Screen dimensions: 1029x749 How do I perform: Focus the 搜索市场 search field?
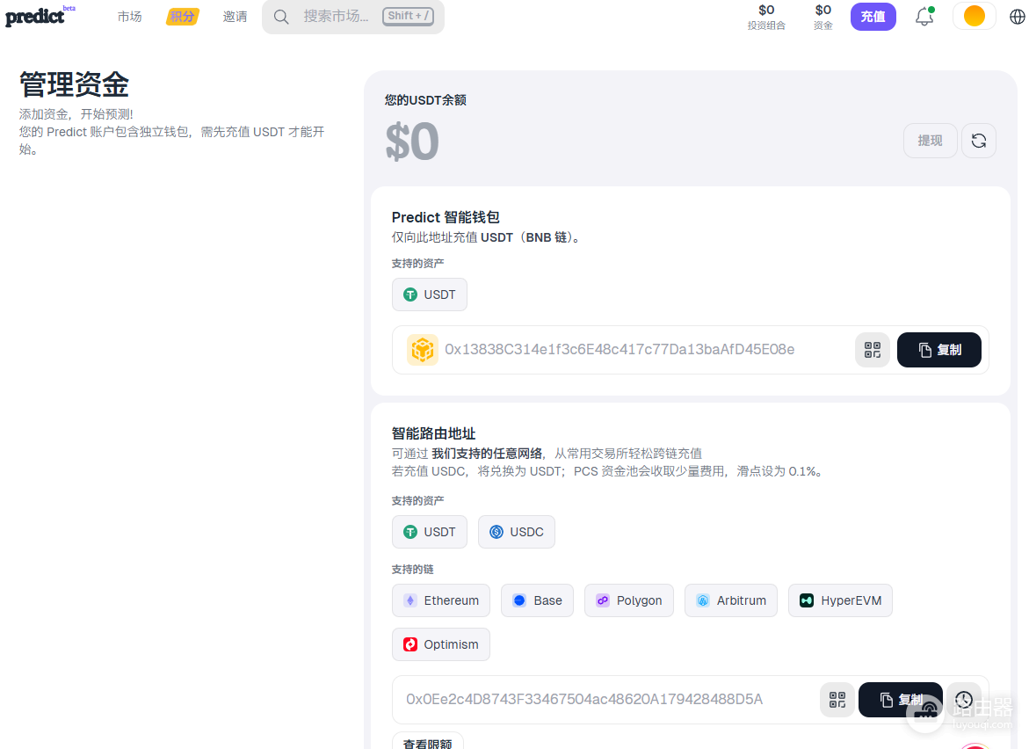pos(353,17)
